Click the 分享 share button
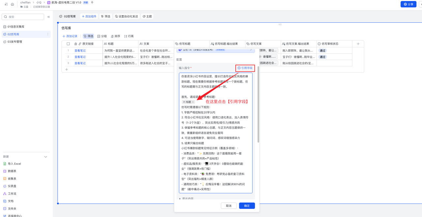Screen dimensions: 422x217 [408, 4]
